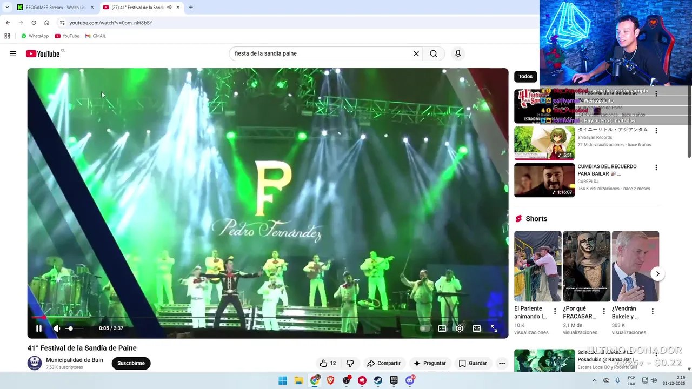Select the Todos filter chip
This screenshot has width=692, height=389.
coord(525,77)
